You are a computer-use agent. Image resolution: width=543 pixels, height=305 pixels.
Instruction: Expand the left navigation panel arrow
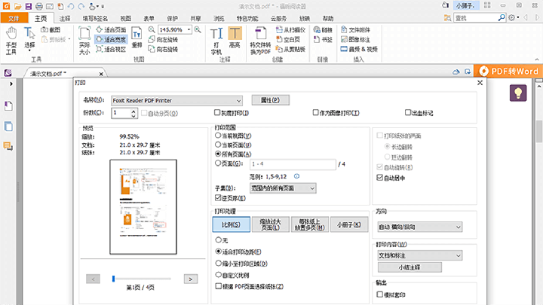pos(11,84)
